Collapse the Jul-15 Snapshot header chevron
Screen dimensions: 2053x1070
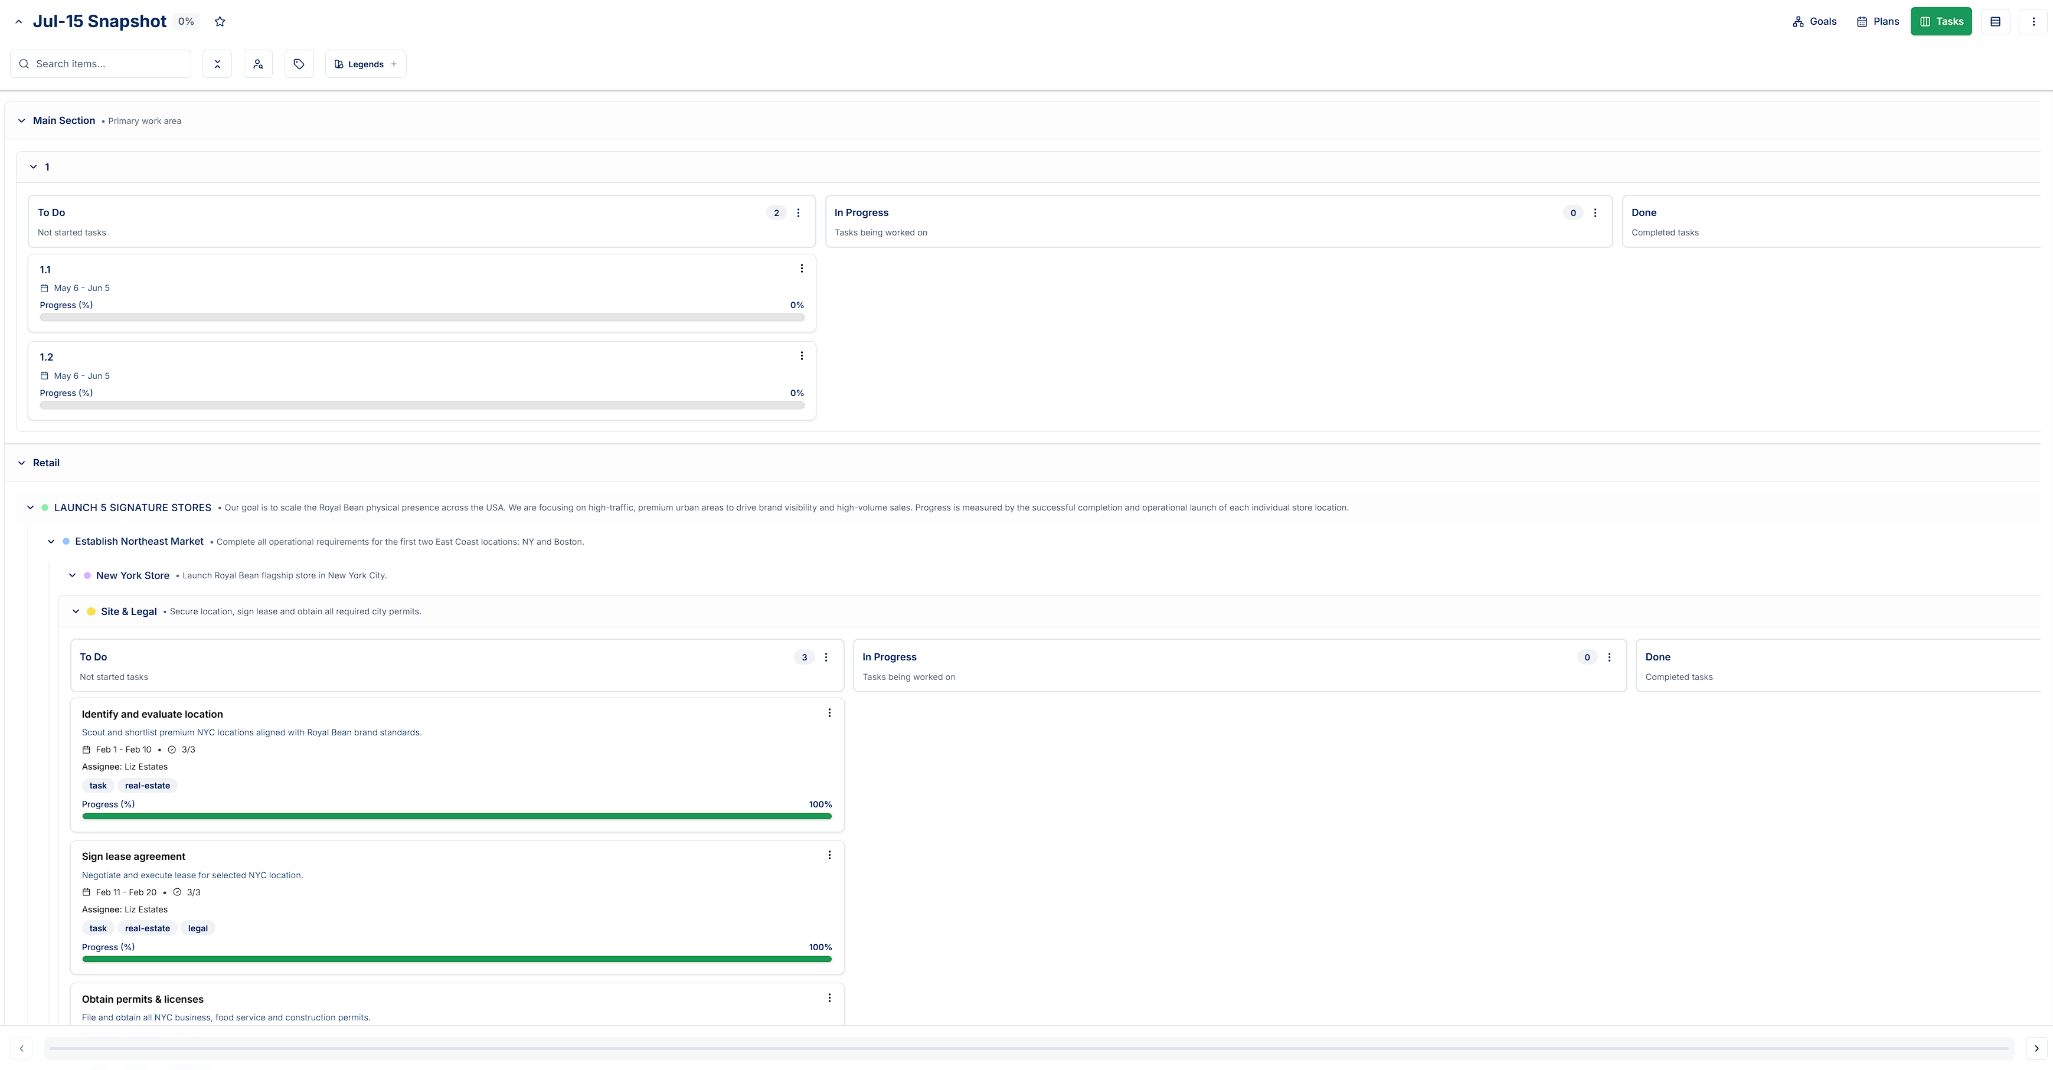[18, 22]
